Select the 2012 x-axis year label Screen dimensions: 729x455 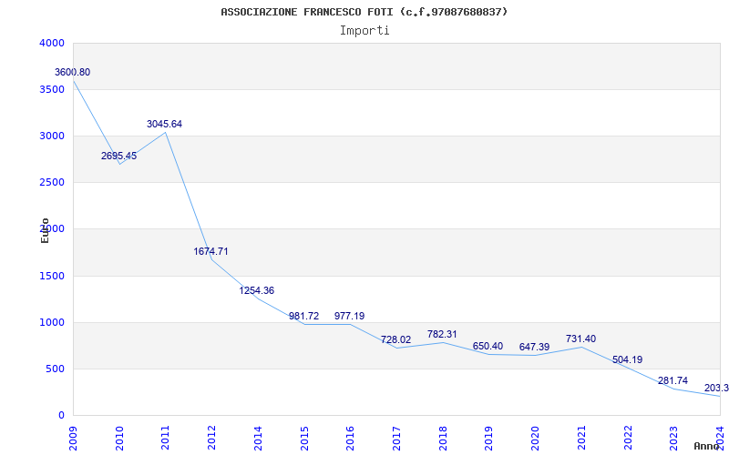click(211, 438)
